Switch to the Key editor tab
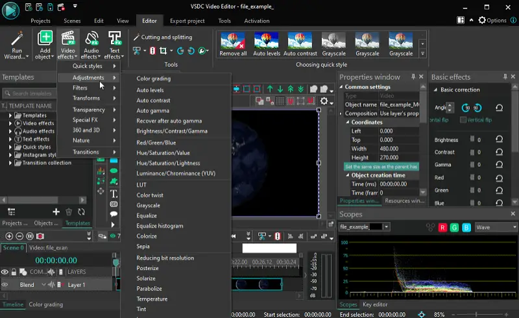Screen dimensions: 519x318 [375, 304]
